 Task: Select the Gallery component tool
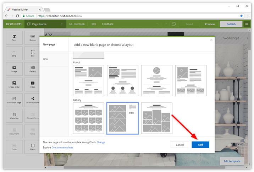pyautogui.click(x=33, y=69)
